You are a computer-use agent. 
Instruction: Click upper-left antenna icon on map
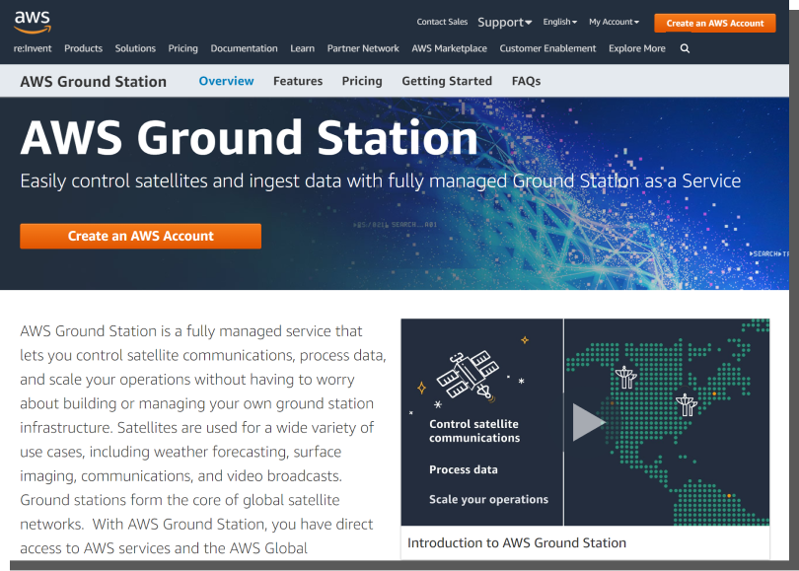coord(625,377)
